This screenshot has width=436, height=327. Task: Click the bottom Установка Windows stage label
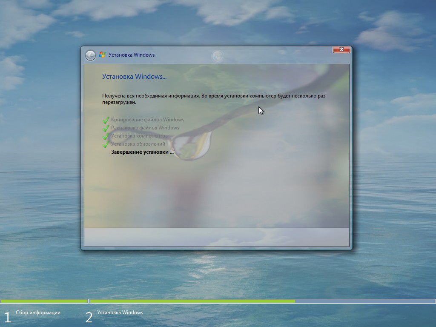click(120, 313)
